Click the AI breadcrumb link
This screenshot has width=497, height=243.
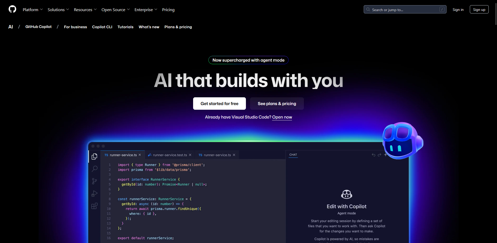click(x=11, y=27)
